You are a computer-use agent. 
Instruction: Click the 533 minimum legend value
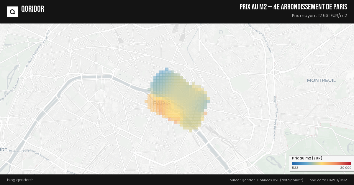(x=295, y=168)
